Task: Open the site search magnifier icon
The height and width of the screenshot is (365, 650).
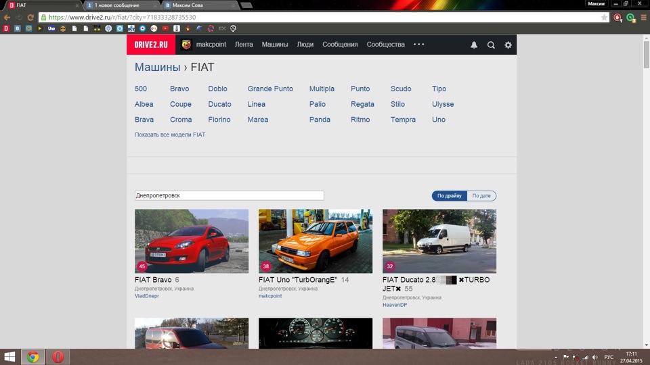Action: coord(491,45)
